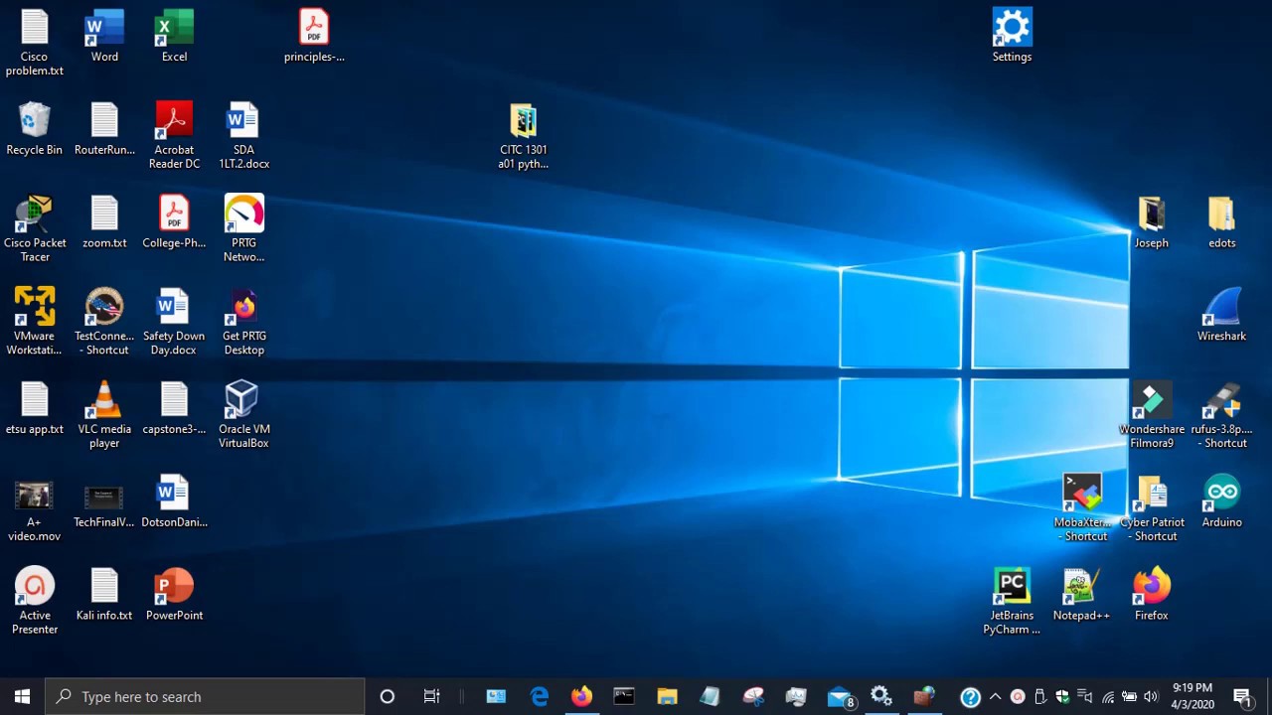The height and width of the screenshot is (715, 1272).
Task: Open the Joseph folder icon
Action: (1152, 223)
